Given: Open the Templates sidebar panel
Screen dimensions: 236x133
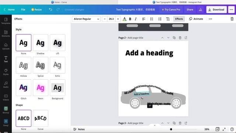Looking at the screenshot, I should click(6, 21).
